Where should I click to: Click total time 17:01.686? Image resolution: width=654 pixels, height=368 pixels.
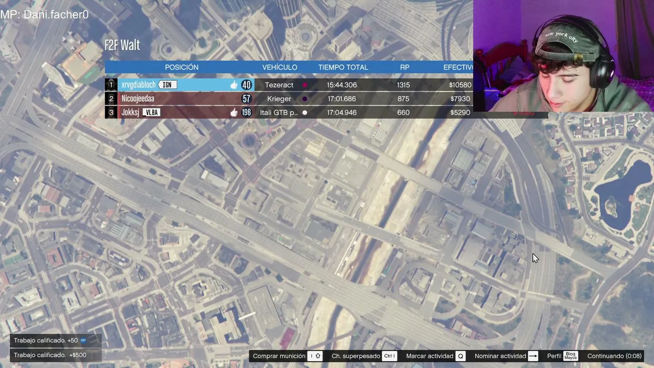342,99
